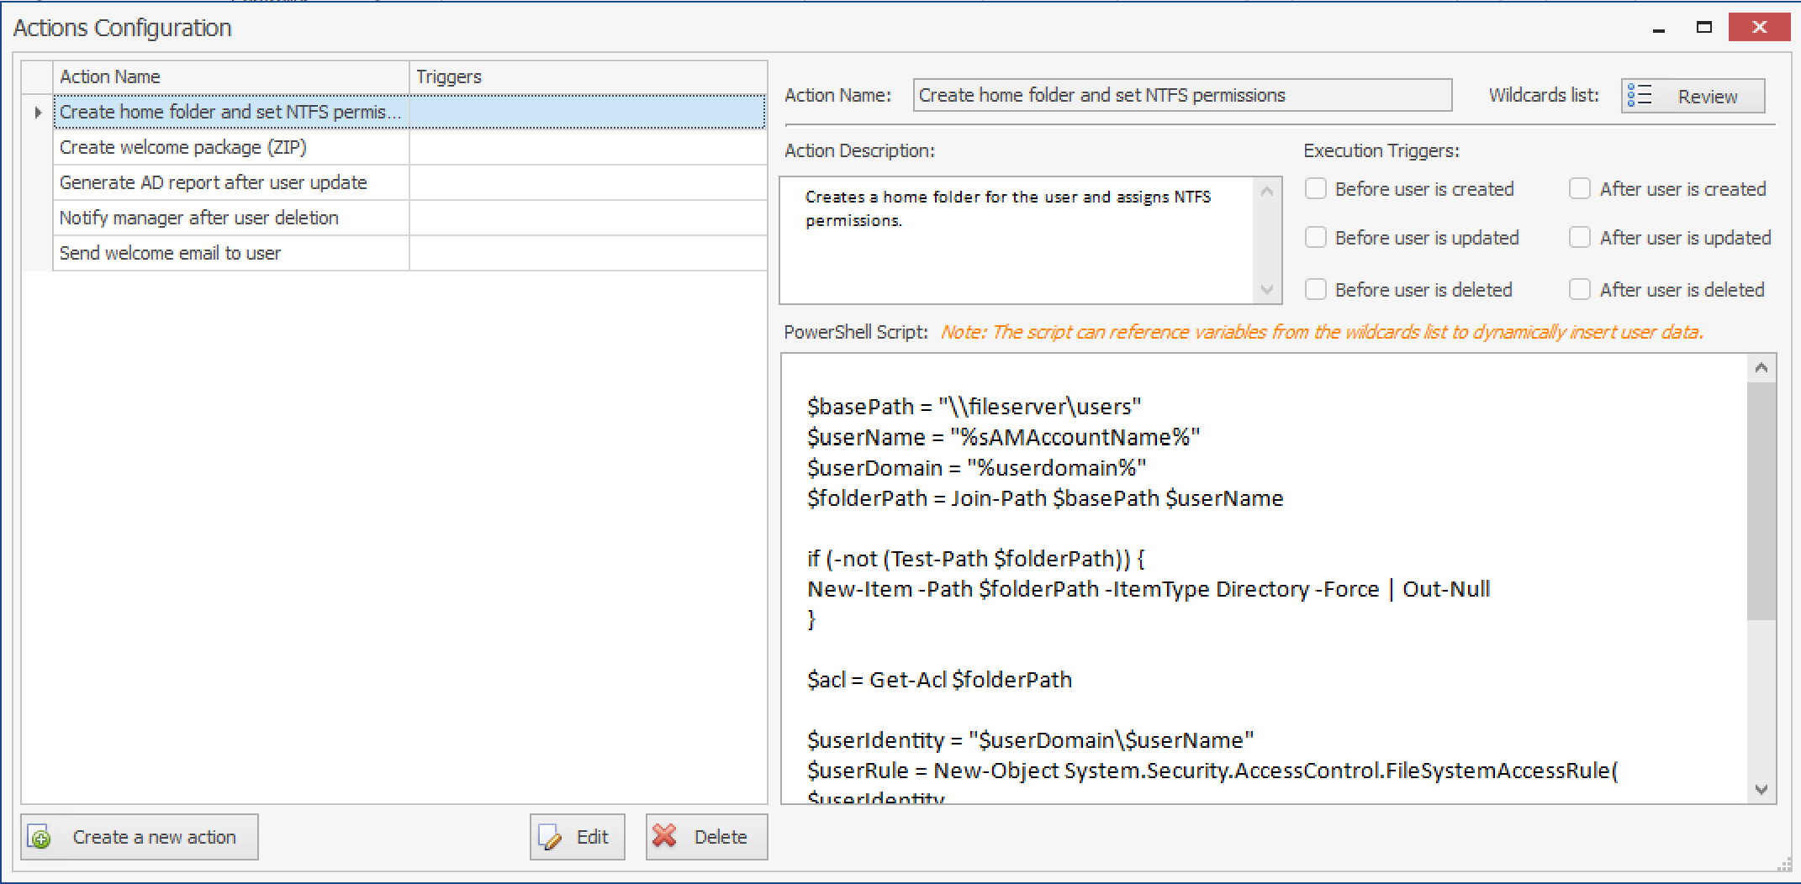The image size is (1801, 884).
Task: Click into the Action Name text field
Action: (x=1181, y=96)
